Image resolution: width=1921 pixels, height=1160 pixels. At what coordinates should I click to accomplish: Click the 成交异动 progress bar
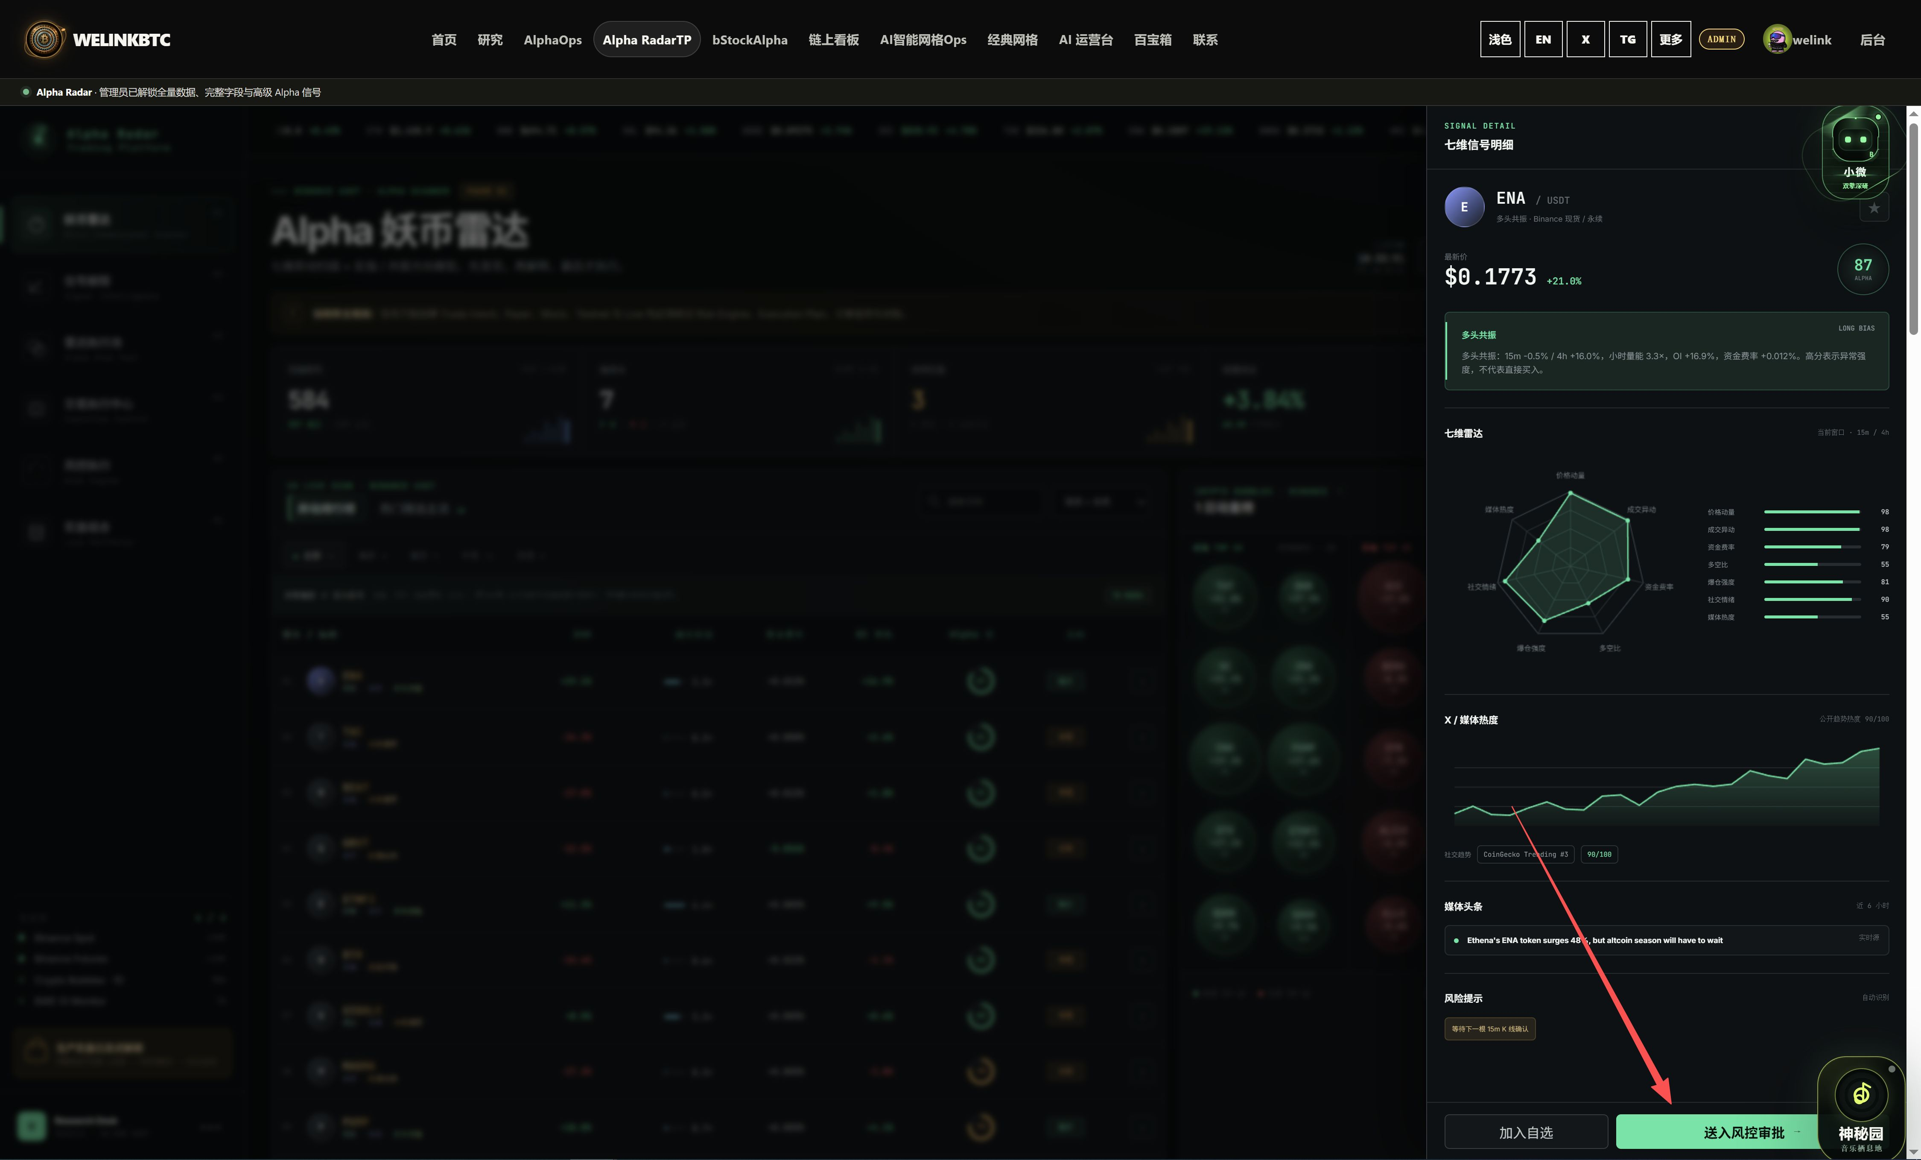tap(1813, 530)
